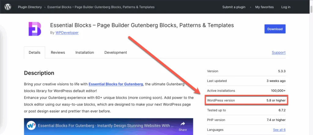Open the See all 6 languages link

(279, 130)
